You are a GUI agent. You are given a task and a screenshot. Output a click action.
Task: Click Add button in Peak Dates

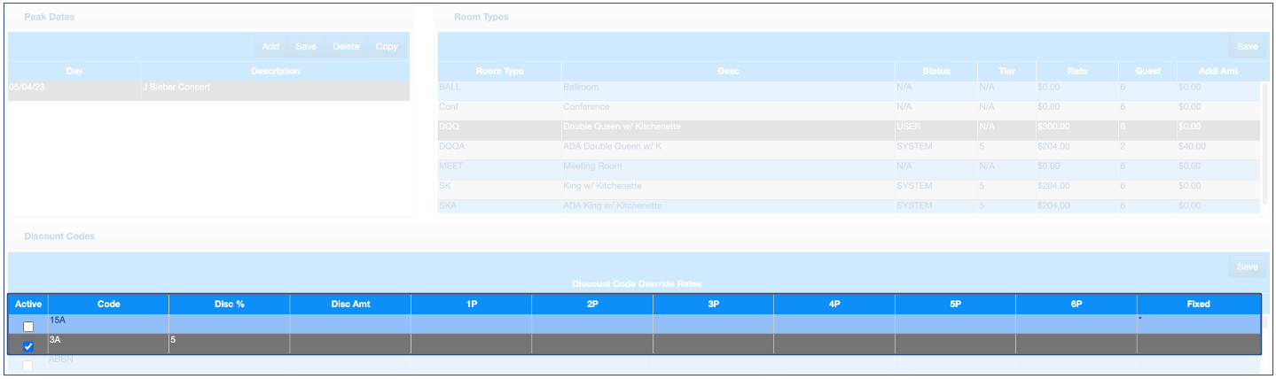pyautogui.click(x=270, y=47)
